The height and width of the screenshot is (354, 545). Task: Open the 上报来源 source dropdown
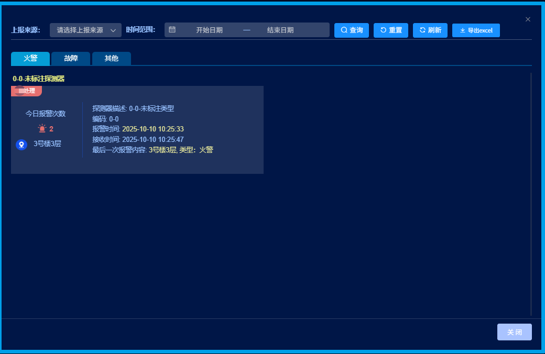(80, 30)
